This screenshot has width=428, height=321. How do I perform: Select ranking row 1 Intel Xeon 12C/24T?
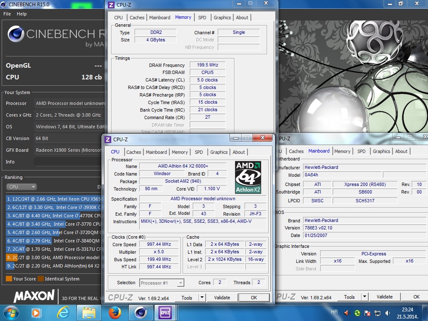53,199
